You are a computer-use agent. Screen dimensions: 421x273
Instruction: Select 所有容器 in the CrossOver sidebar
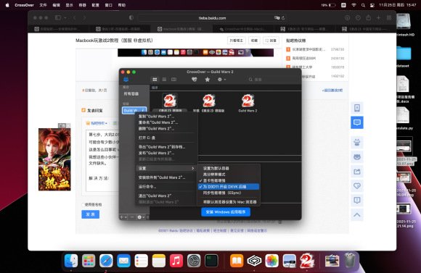[x=131, y=93]
